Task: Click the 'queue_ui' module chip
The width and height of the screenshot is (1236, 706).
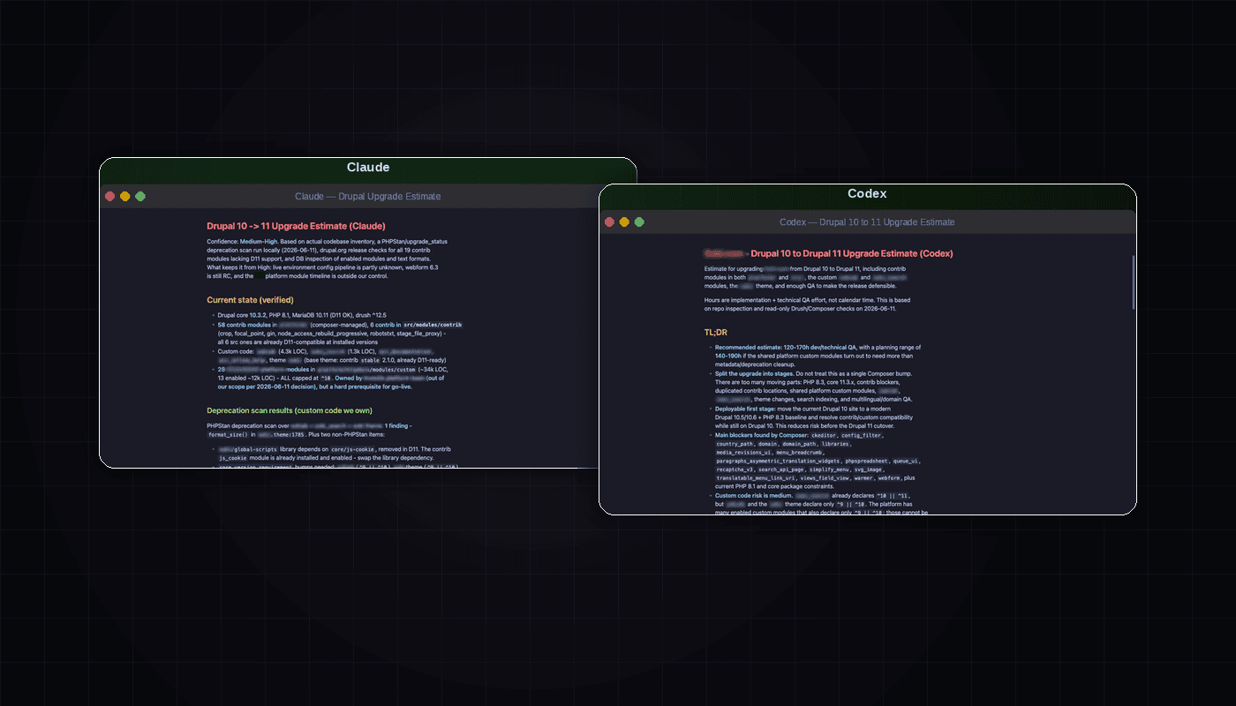Action: point(907,462)
